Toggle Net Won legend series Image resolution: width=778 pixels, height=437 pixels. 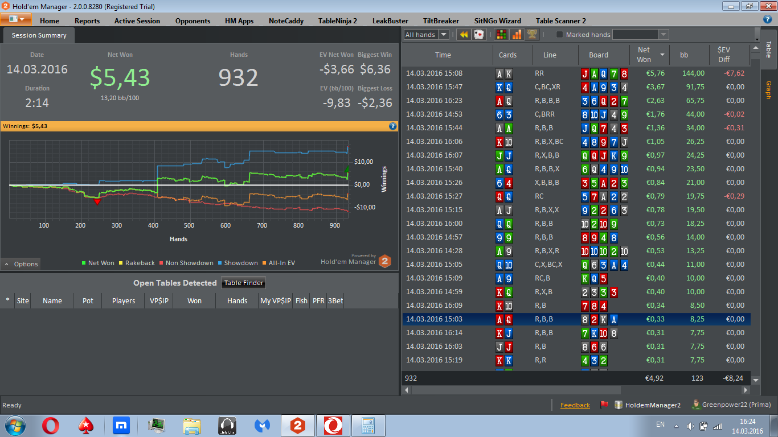coord(98,263)
